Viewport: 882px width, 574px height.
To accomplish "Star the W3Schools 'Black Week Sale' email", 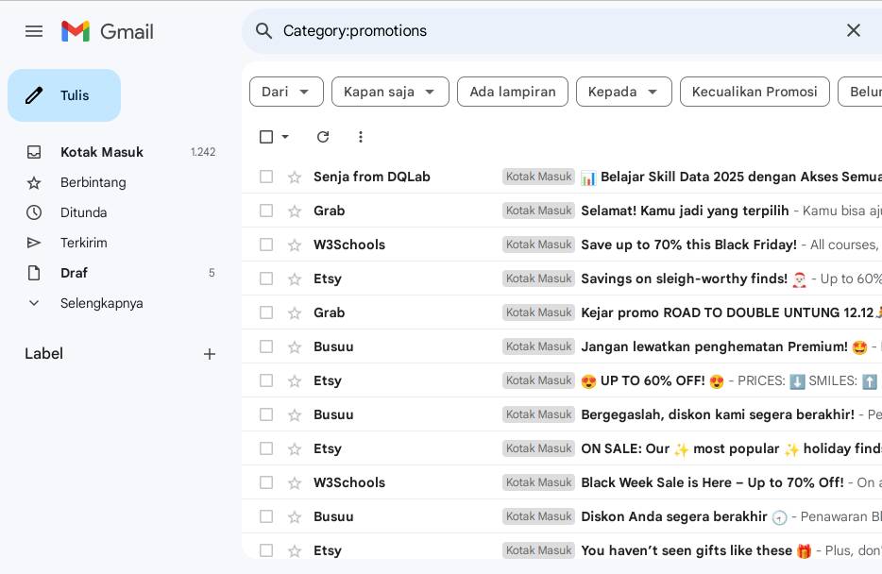I will (295, 483).
